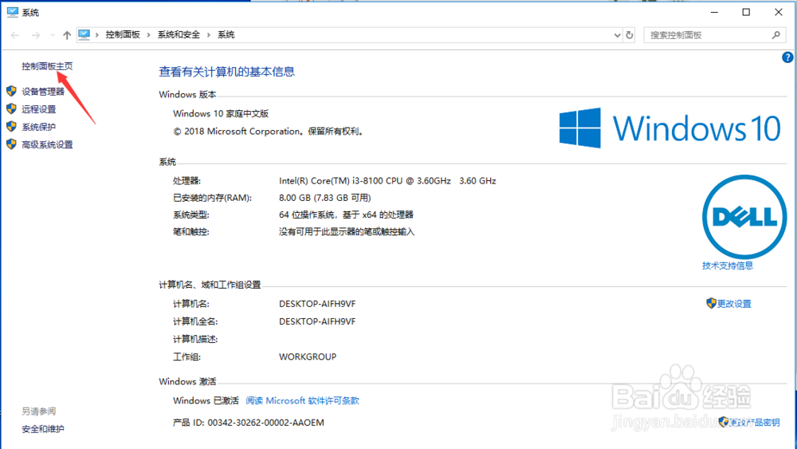The width and height of the screenshot is (797, 449).
Task: Open recent locations dropdown arrow
Action: (x=53, y=35)
